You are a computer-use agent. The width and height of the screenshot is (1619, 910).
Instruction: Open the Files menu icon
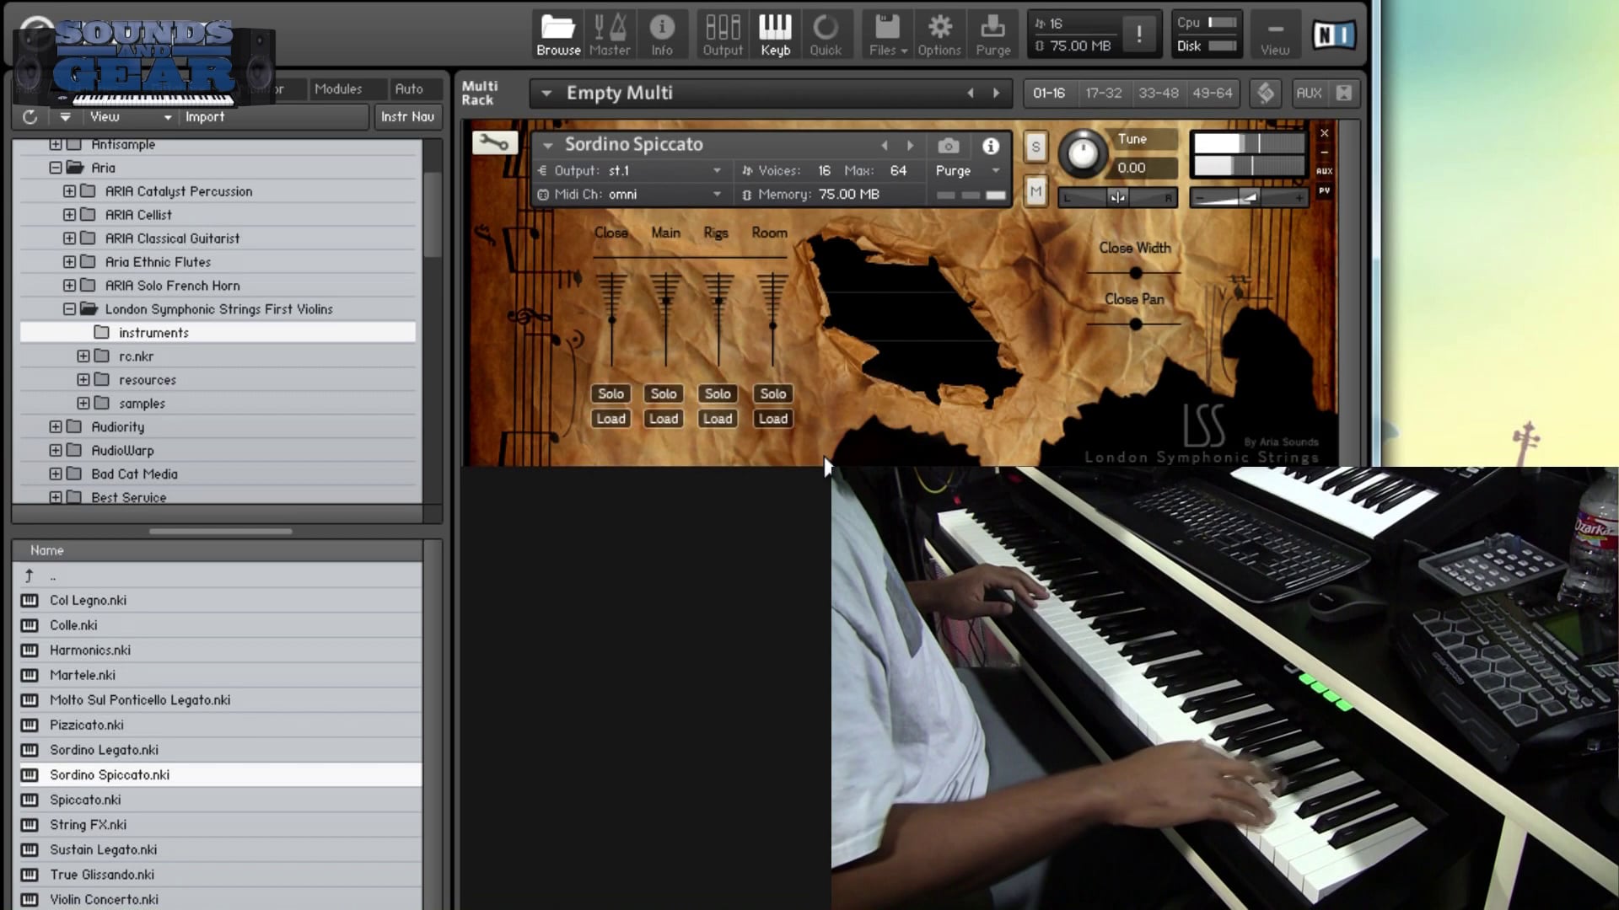point(888,35)
